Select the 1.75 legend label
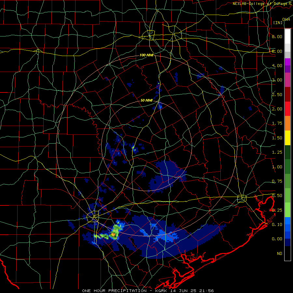293x293 pixels. coord(277,123)
